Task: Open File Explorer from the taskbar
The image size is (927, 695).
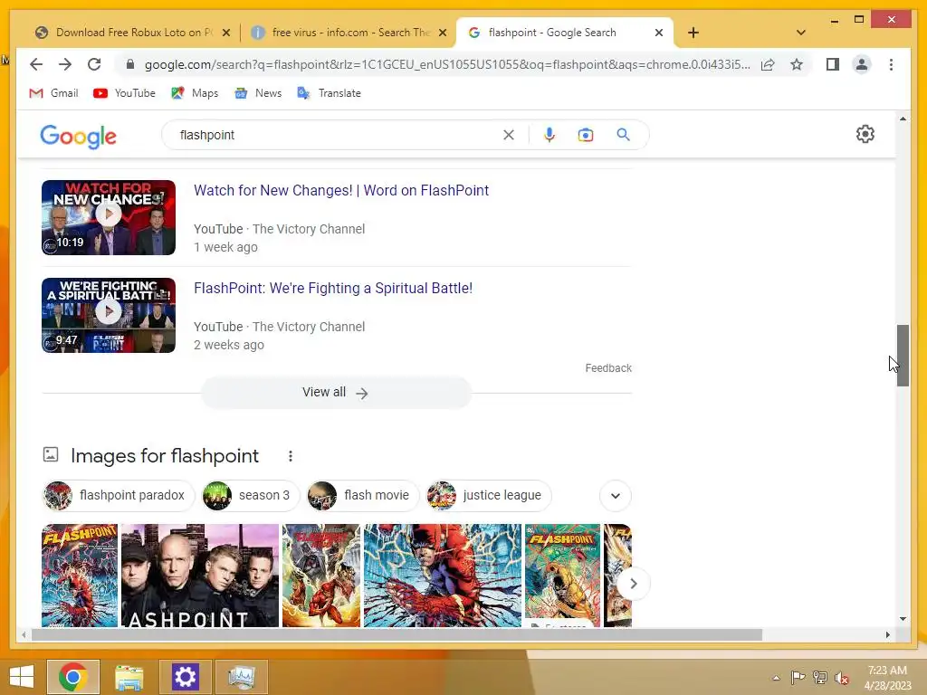Action: pyautogui.click(x=129, y=677)
